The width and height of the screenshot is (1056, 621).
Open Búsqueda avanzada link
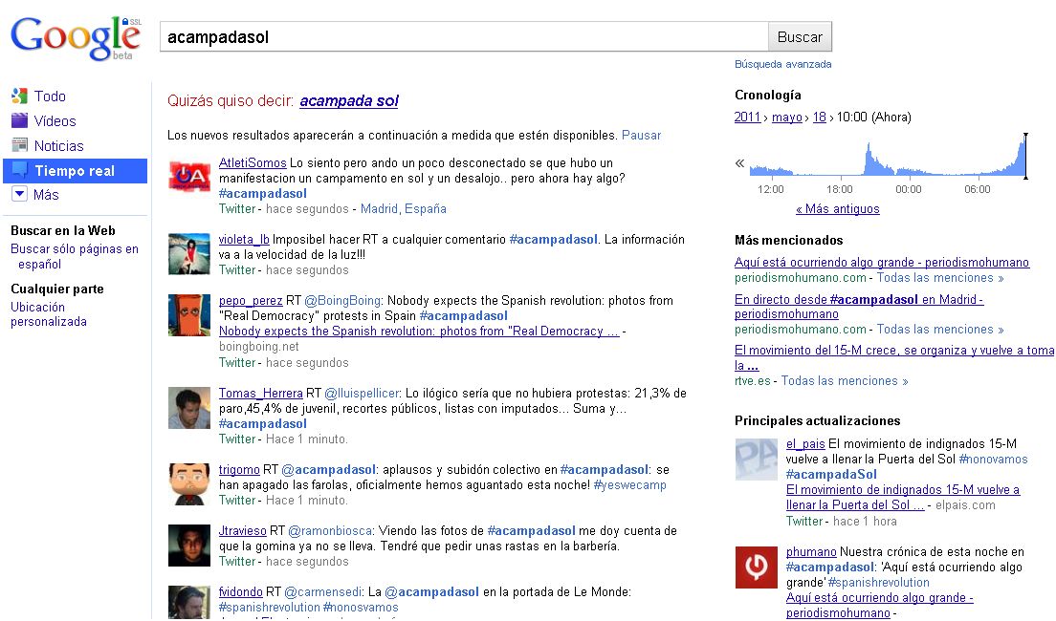(782, 64)
